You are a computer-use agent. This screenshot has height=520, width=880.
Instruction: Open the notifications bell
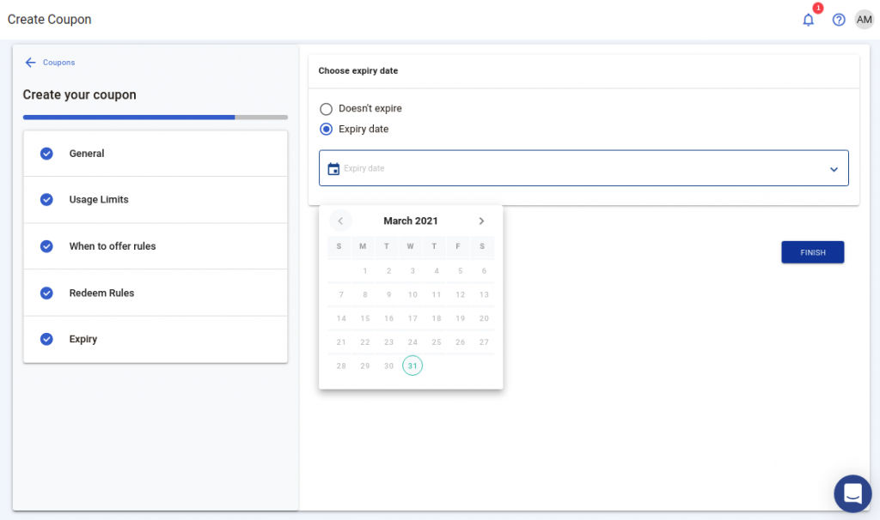[x=808, y=21]
